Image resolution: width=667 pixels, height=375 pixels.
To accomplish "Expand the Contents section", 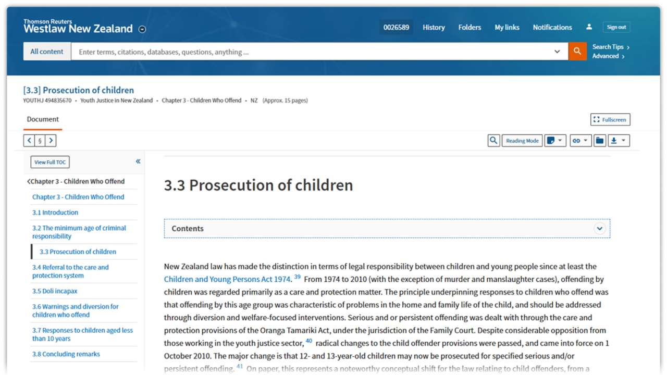I will [x=599, y=229].
